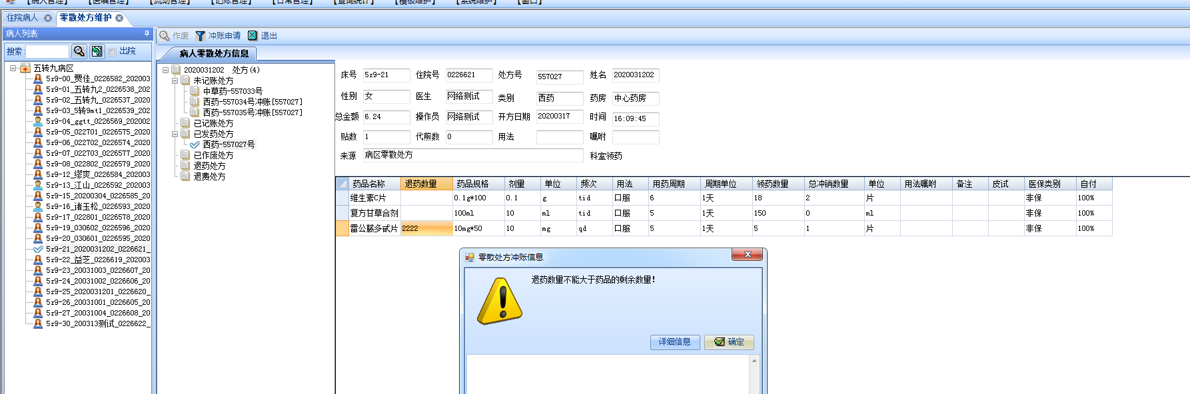Select the 5z9-22_益芝 patient row

(98, 260)
